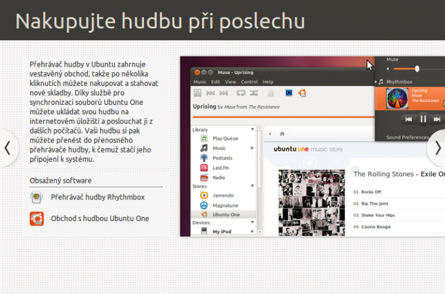The height and width of the screenshot is (294, 445).
Task: Open the Edit menu in Rhythmbox
Action: (216, 82)
